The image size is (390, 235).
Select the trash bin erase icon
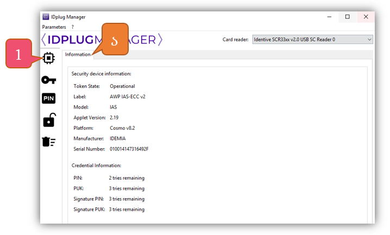click(48, 142)
